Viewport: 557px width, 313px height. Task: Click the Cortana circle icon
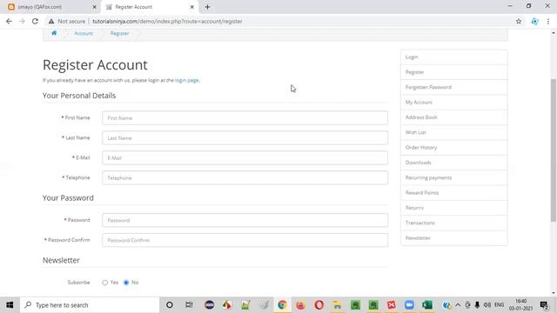coord(170,305)
